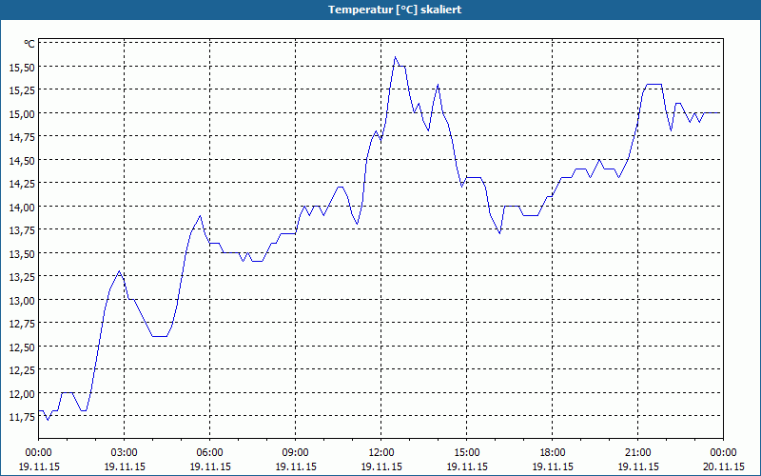Click the 12:00 x-axis time label
Image resolution: width=761 pixels, height=476 pixels.
click(381, 453)
